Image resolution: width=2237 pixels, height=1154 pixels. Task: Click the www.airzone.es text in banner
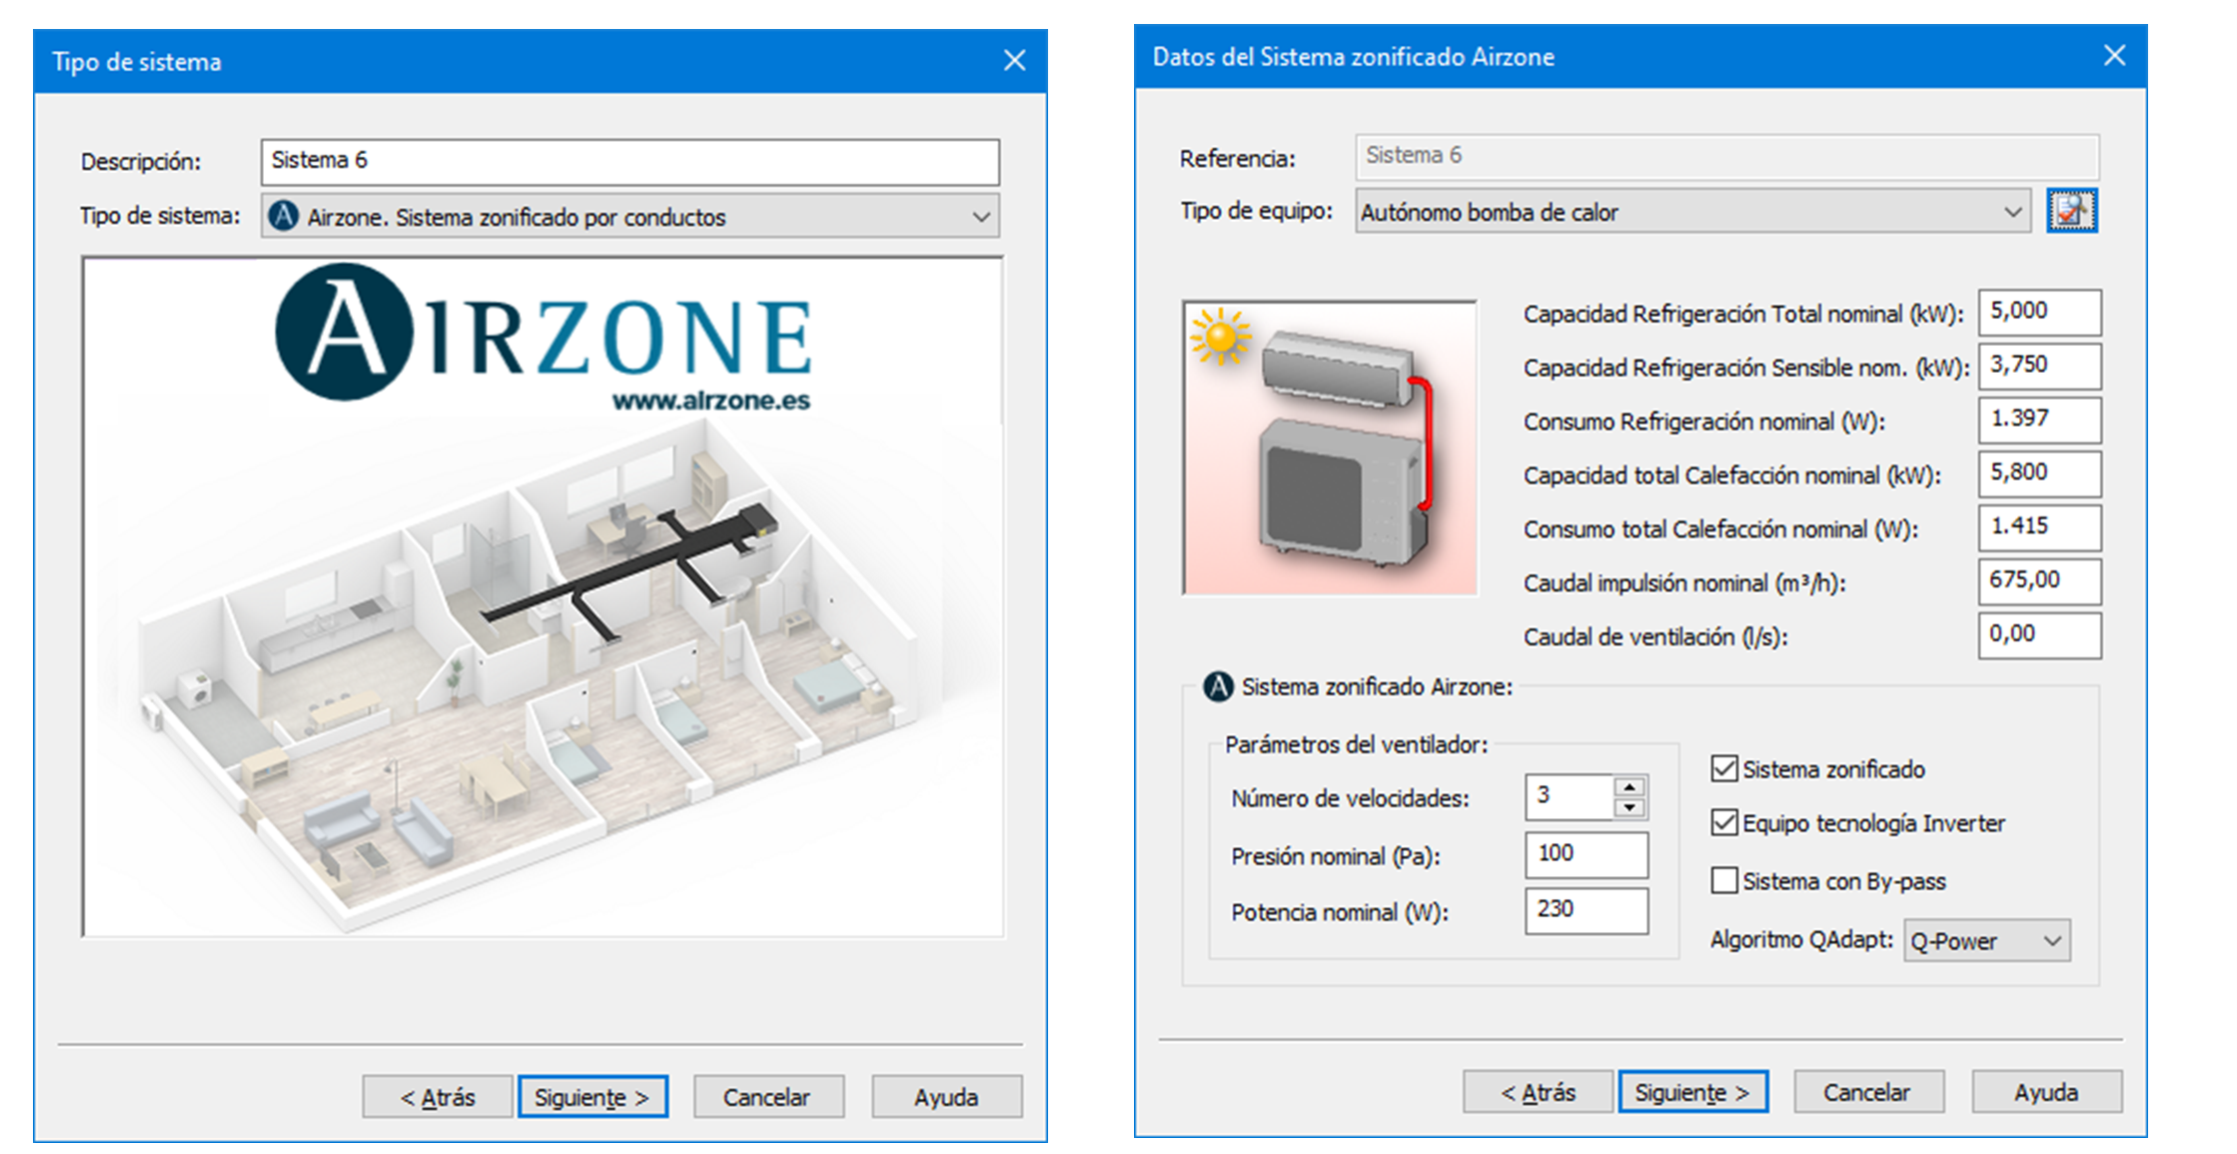711,401
